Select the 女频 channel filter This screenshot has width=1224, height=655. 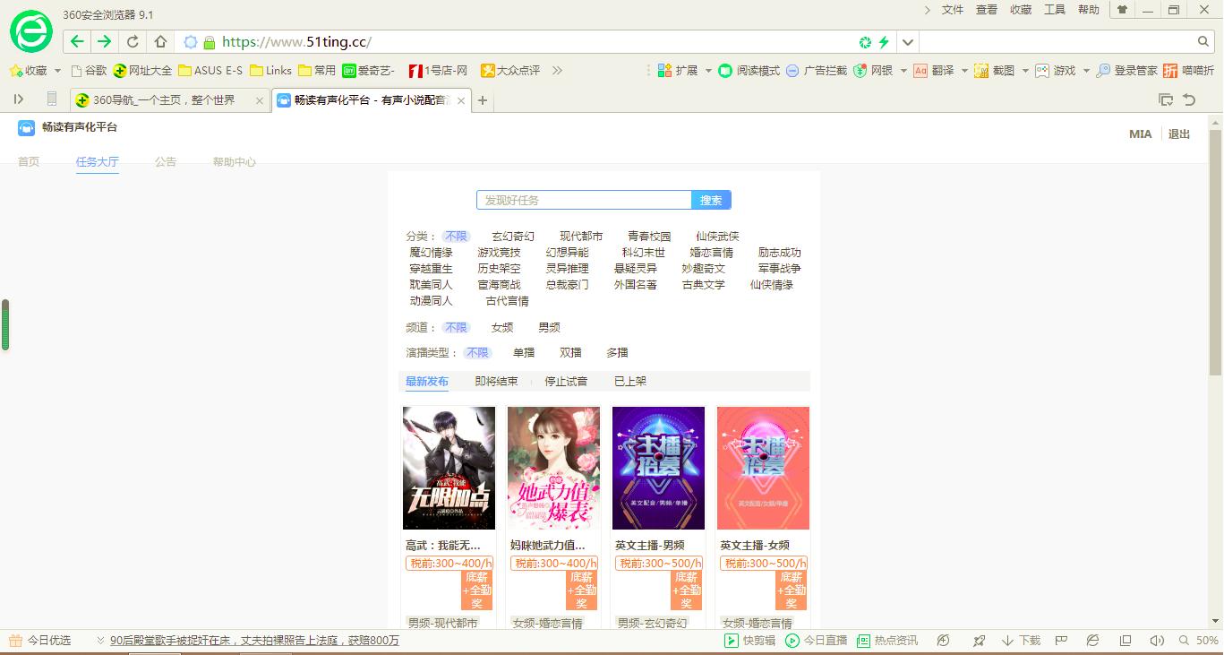click(502, 327)
